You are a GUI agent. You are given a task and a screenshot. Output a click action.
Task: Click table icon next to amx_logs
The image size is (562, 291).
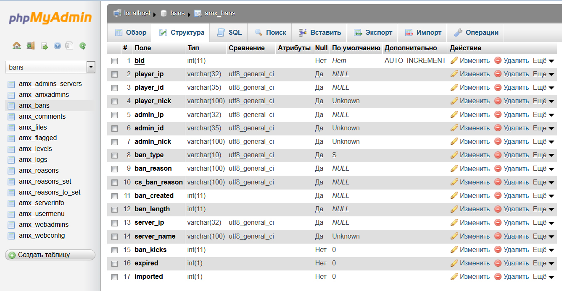tap(11, 160)
